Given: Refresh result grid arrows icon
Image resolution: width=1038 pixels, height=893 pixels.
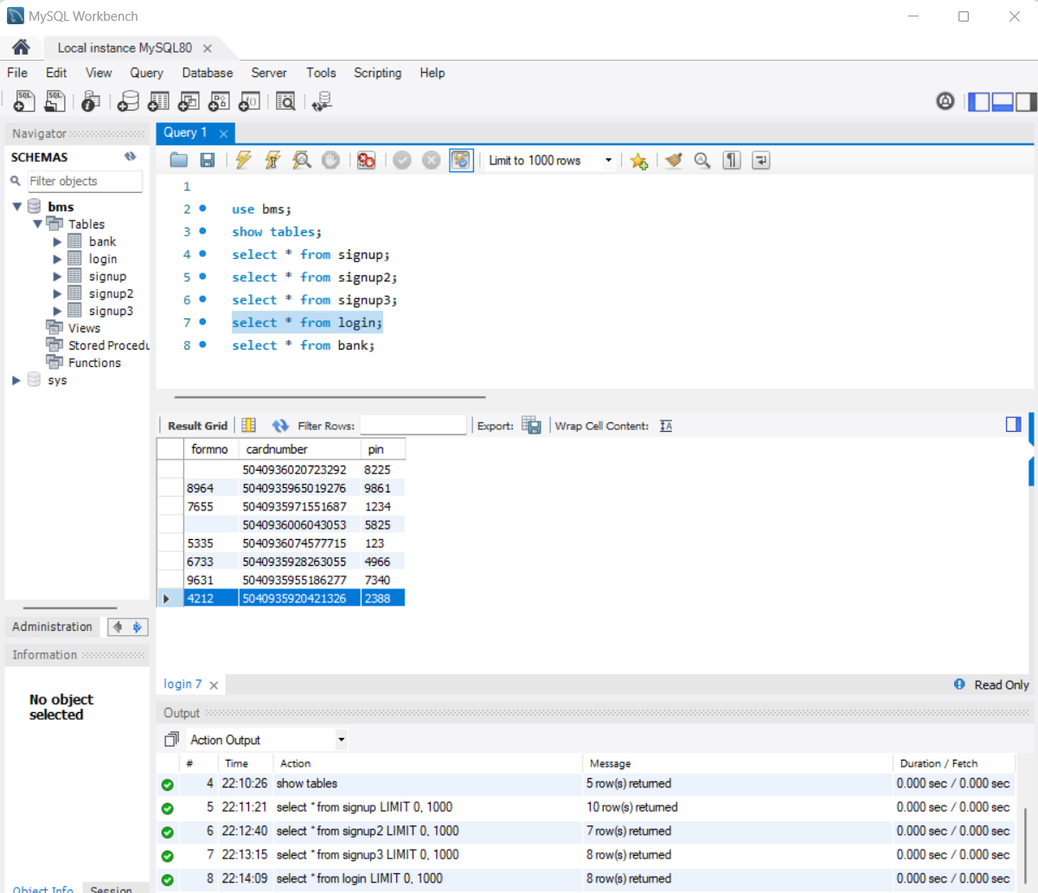Looking at the screenshot, I should click(280, 426).
